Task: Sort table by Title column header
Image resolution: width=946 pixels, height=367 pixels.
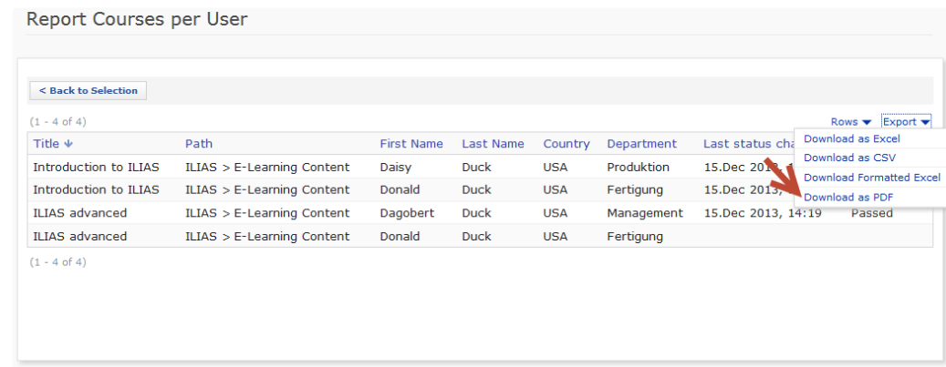Action: [x=46, y=144]
